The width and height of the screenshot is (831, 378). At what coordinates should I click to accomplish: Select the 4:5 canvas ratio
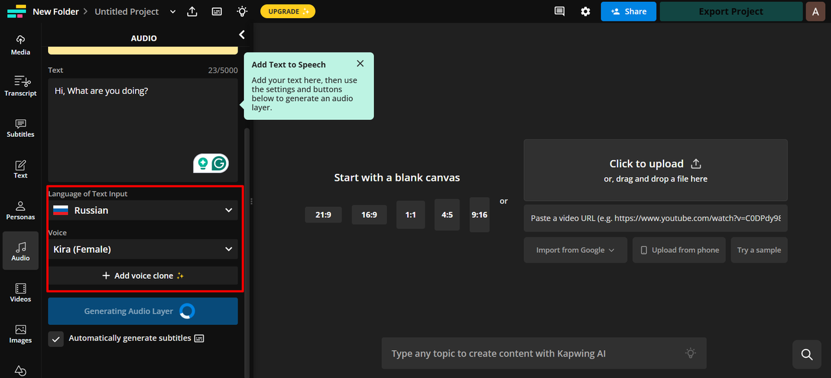click(x=447, y=215)
